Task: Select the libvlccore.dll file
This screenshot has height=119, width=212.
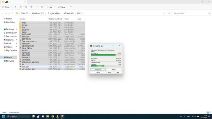Action: pyautogui.click(x=52, y=46)
